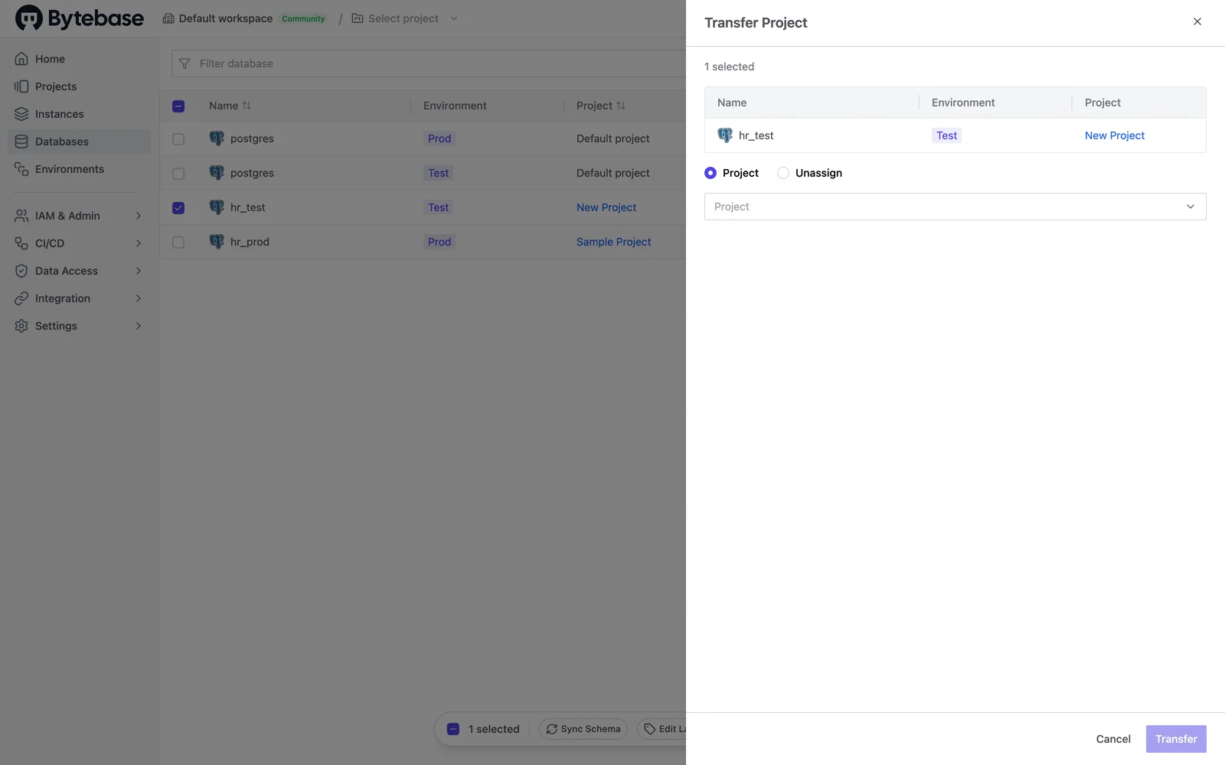Select the Project radio option
Image resolution: width=1225 pixels, height=765 pixels.
tap(710, 173)
